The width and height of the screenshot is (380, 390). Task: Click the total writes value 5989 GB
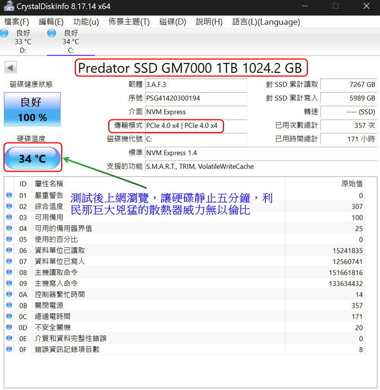click(x=349, y=98)
